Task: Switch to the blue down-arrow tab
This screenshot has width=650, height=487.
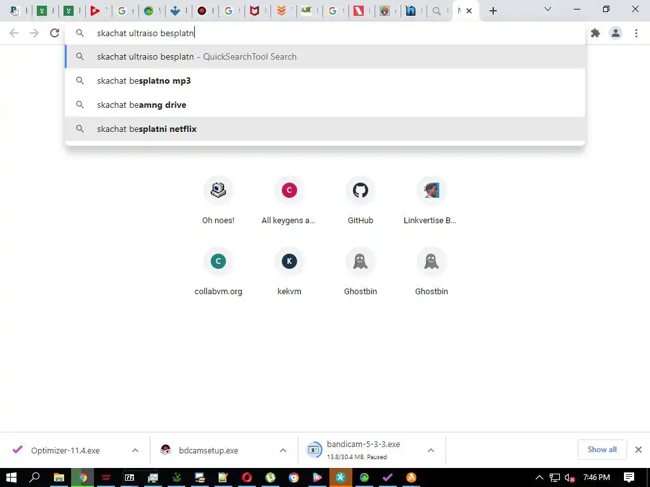Action: [175, 11]
